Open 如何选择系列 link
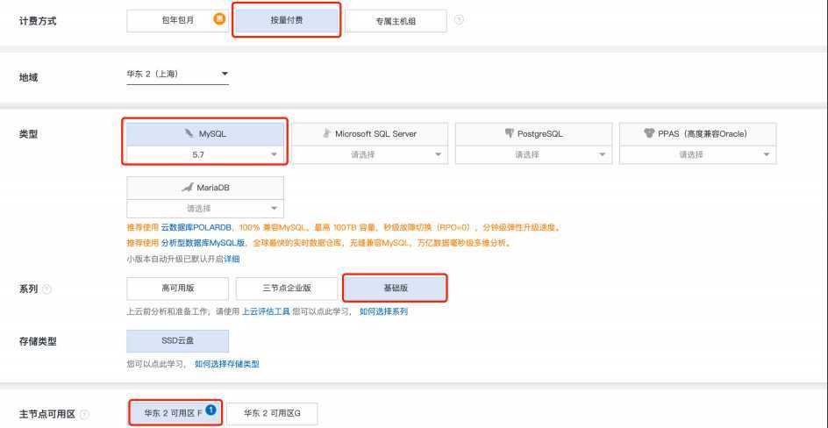 [x=384, y=312]
